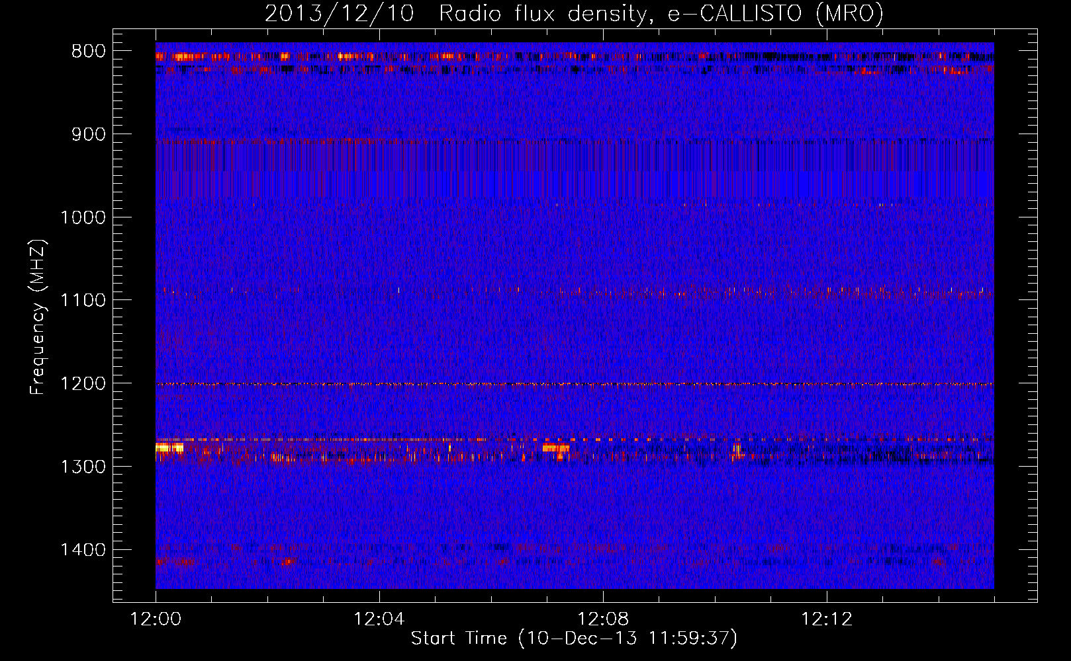Click the 800 frequency tick label
This screenshot has width=1071, height=661.
[89, 51]
